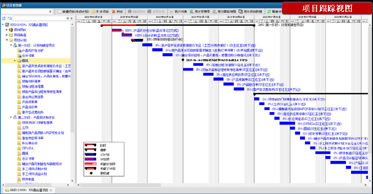Select 供应商定点 in the tree
The image size is (373, 194).
pyautogui.click(x=29, y=143)
